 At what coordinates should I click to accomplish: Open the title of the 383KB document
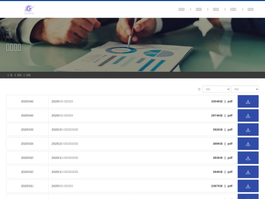65,158
